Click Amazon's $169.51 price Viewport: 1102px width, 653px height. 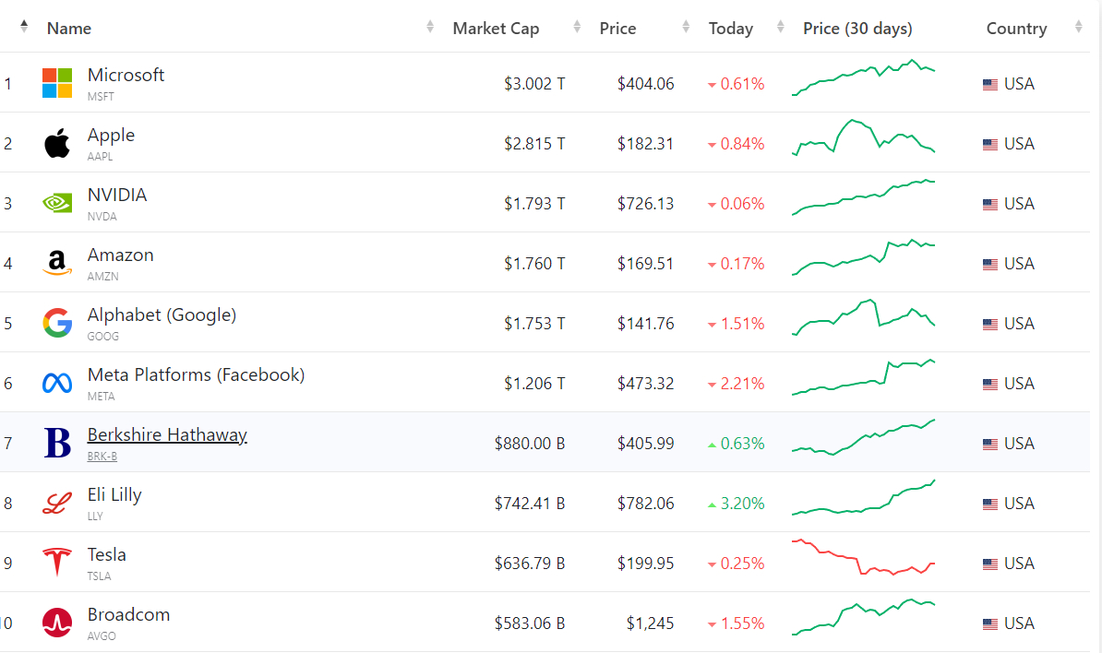coord(645,263)
